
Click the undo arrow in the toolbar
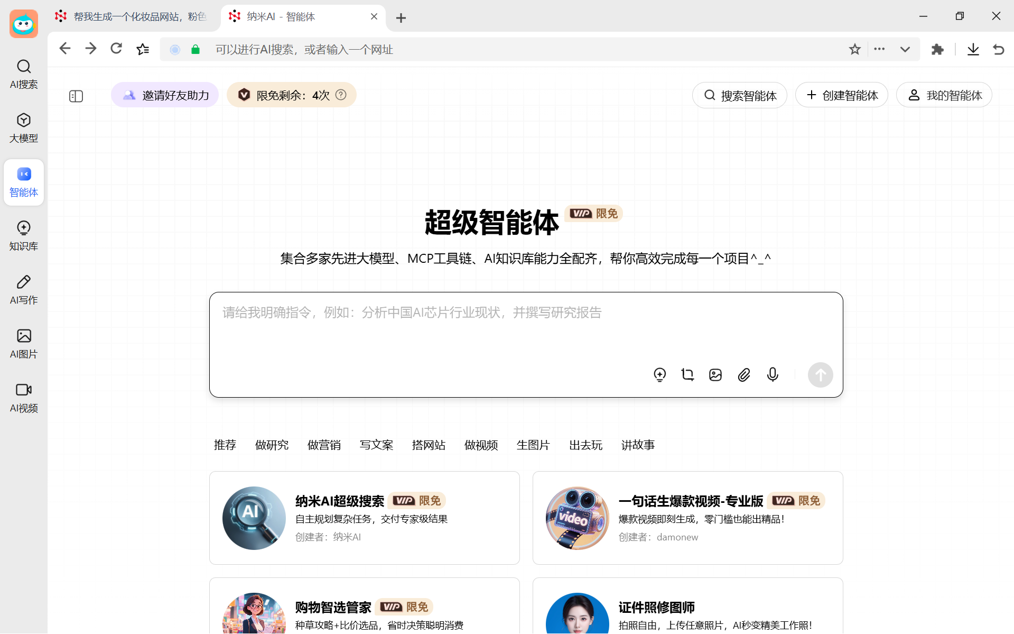click(999, 49)
